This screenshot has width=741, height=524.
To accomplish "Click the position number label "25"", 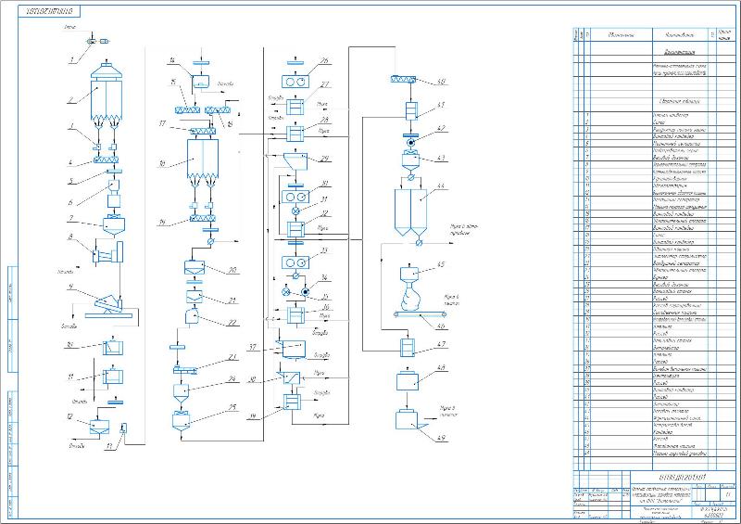I will [x=232, y=407].
